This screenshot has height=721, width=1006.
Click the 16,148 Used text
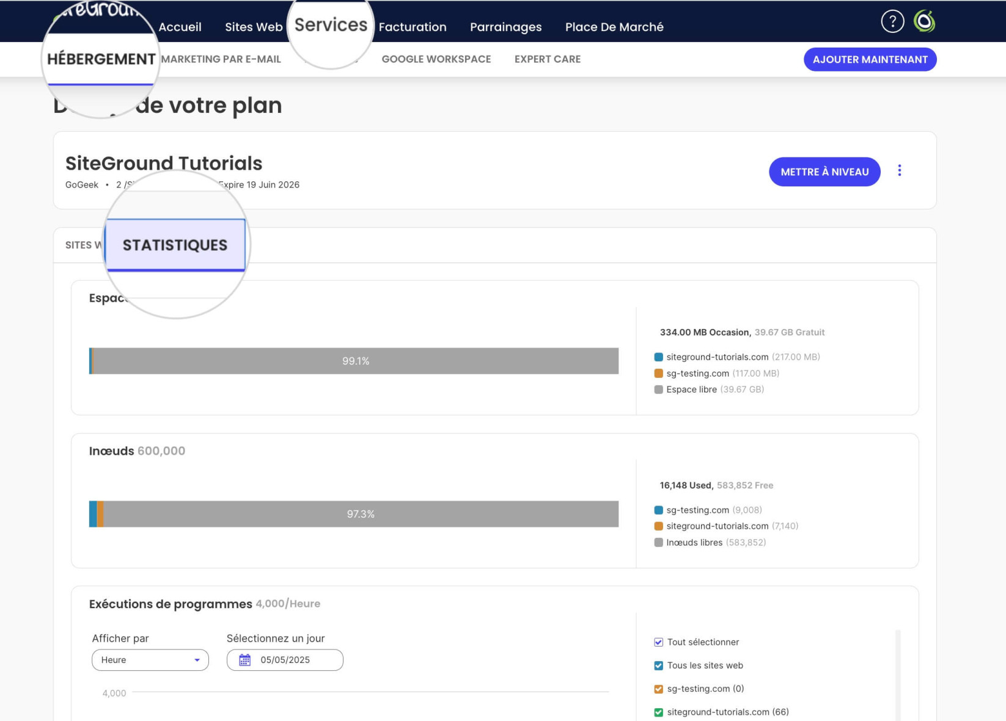(x=686, y=485)
